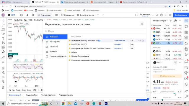The width and height of the screenshot is (189, 106).
Task: Select the trend line drawing tool
Action: pyautogui.click(x=3, y=25)
